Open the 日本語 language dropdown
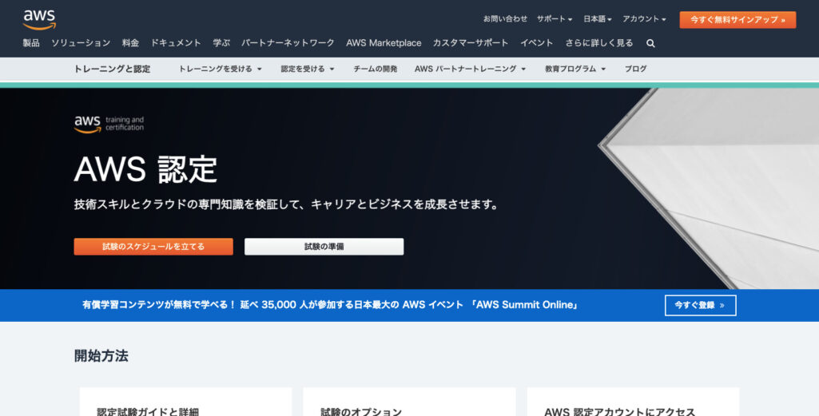Screen dimensions: 819x416 pos(597,19)
